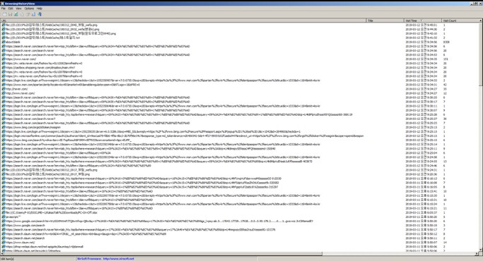Click the visit count 8308 cell
Screen dimensions: 483x261
pos(446,42)
